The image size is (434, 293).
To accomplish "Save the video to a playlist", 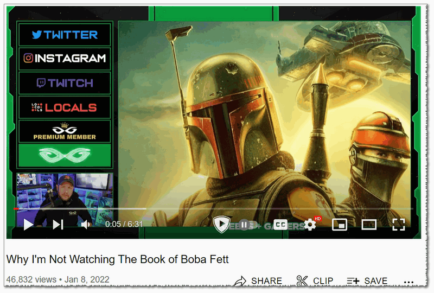I will 367,281.
